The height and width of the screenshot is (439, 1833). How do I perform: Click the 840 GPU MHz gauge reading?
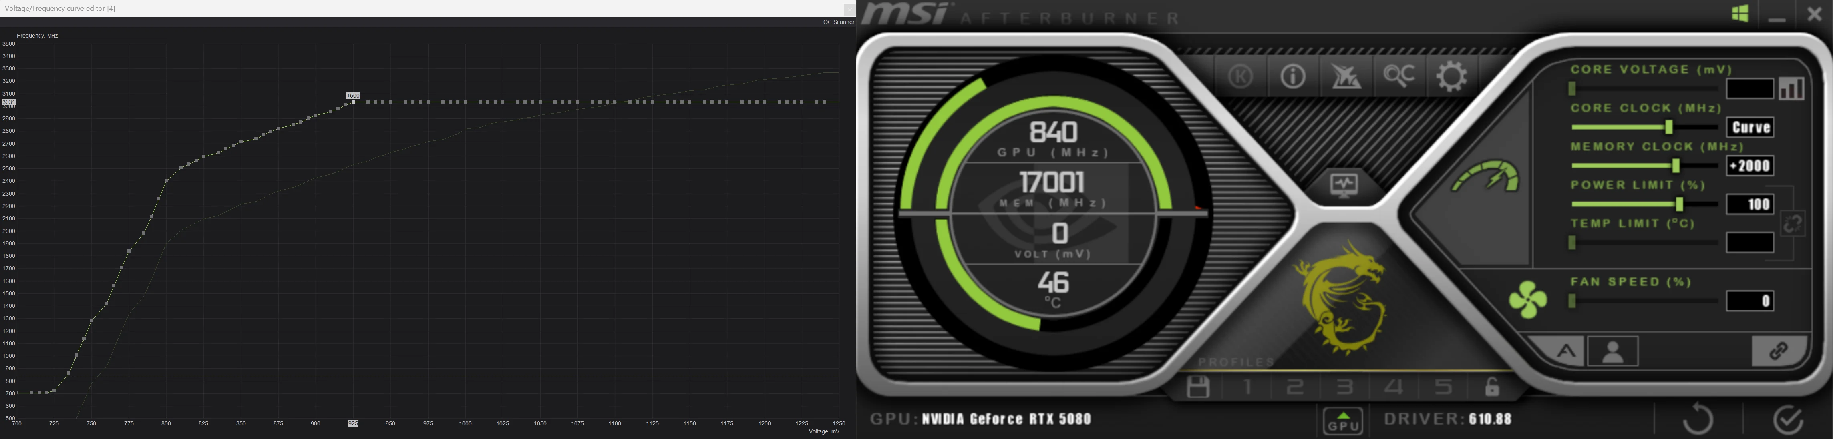point(1054,132)
